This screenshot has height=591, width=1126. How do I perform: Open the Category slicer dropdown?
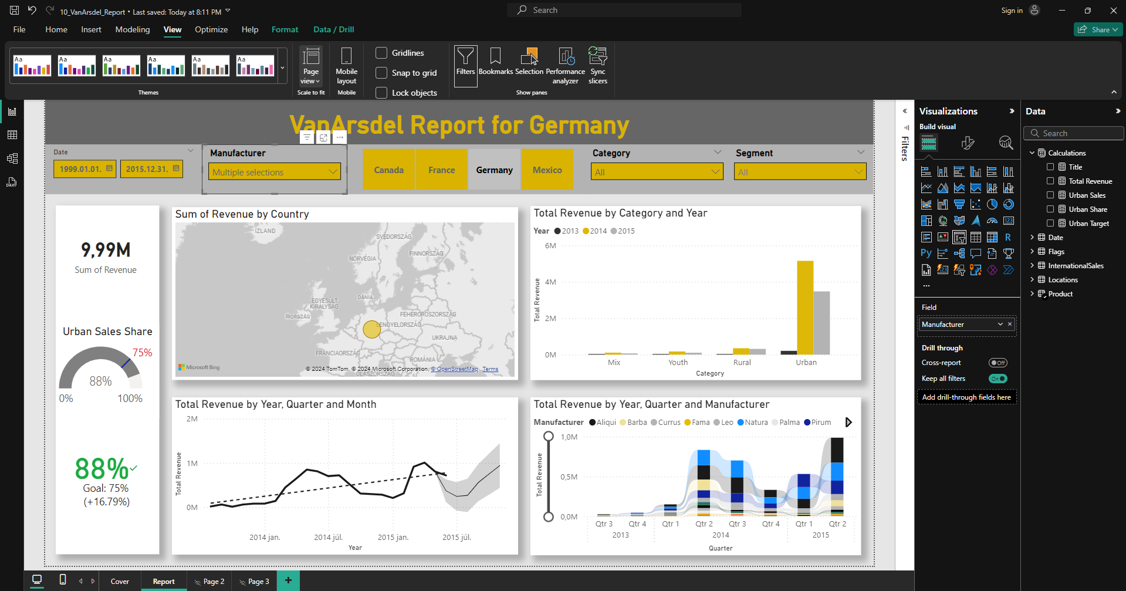click(657, 172)
